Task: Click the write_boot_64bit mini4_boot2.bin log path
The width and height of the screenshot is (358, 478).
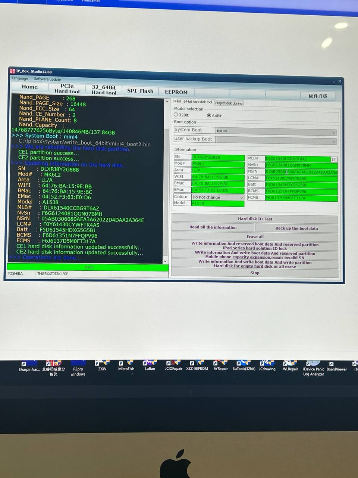Action: pos(85,144)
